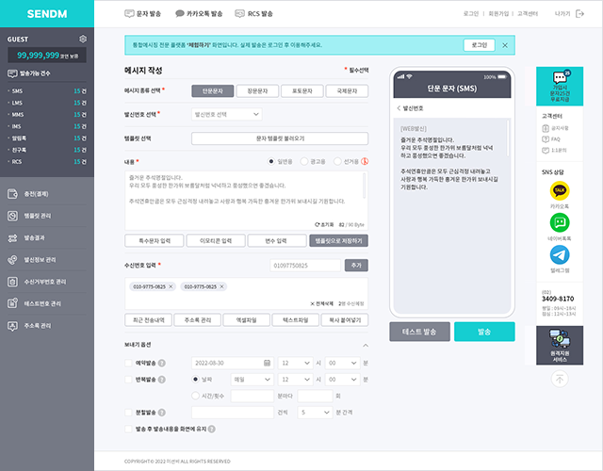Image resolution: width=603 pixels, height=471 pixels.
Task: Click the 테스트번호 관리 sidebar icon
Action: 12,303
